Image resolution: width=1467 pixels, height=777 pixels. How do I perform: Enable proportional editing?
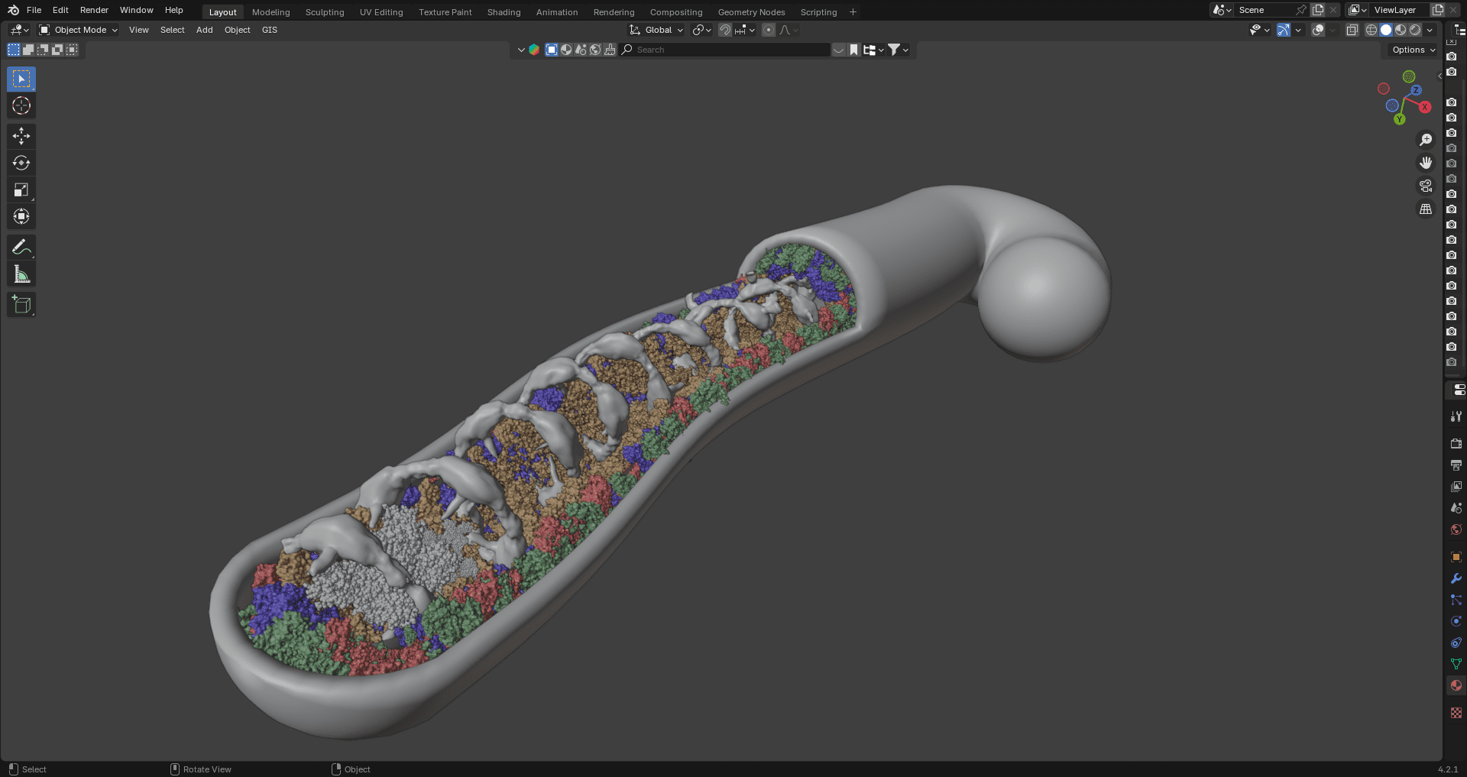point(768,30)
